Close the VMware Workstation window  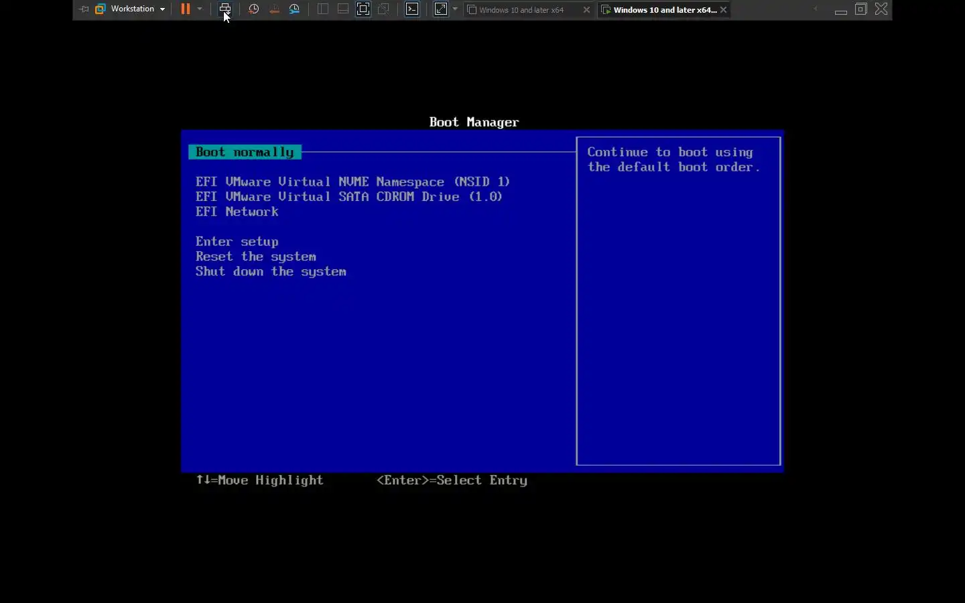pyautogui.click(x=881, y=9)
